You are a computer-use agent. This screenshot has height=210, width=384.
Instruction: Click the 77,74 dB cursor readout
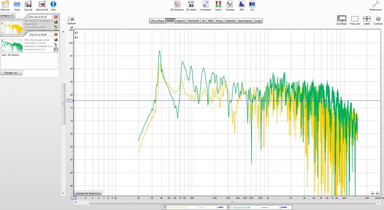coord(70,101)
